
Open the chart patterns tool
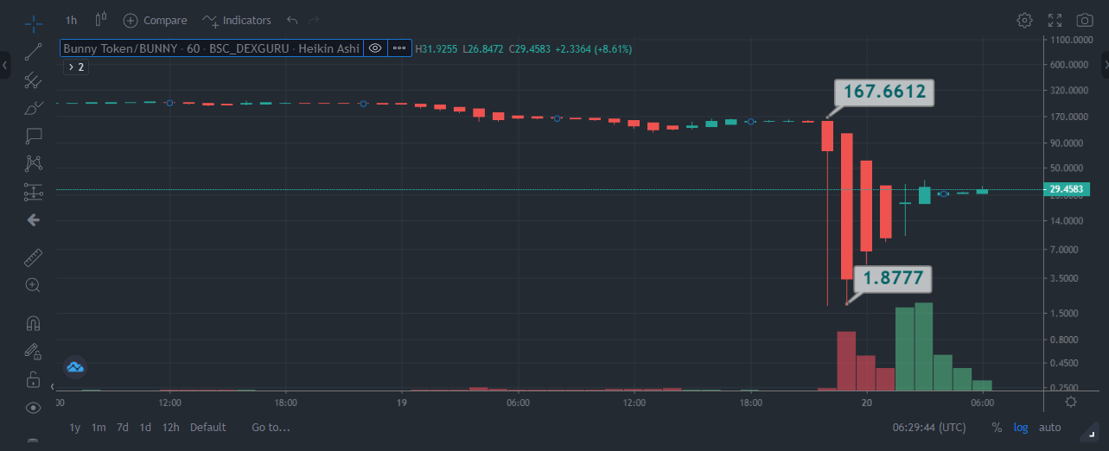pos(33,163)
